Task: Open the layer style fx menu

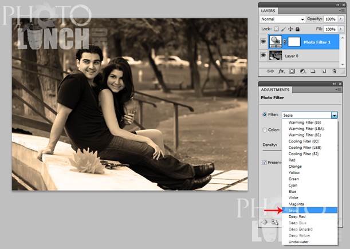Action: (x=281, y=72)
